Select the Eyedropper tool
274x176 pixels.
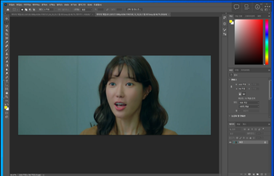(7, 42)
